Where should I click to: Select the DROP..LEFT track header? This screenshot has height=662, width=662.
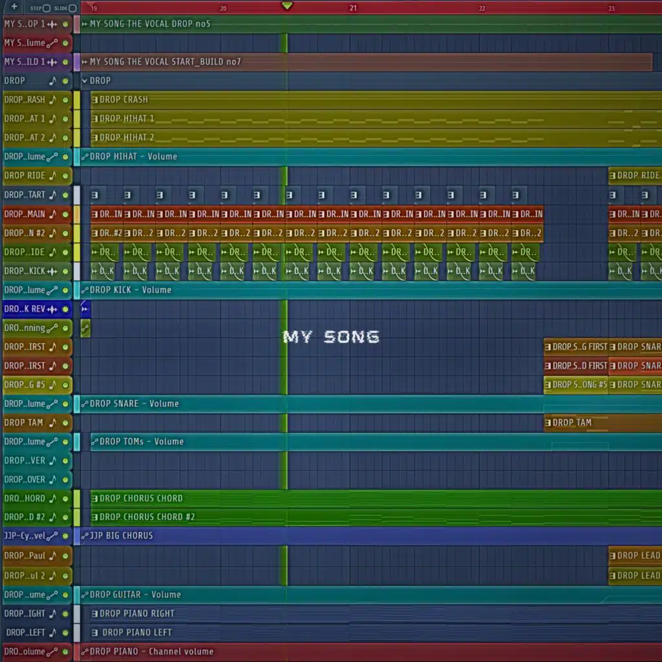(26, 632)
